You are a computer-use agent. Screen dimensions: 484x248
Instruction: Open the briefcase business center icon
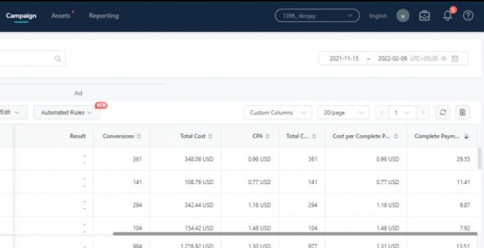424,15
